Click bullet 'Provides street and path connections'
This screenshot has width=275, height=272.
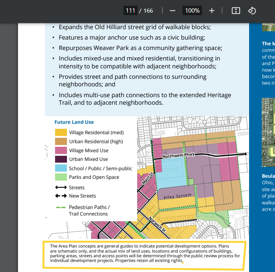click(x=132, y=81)
